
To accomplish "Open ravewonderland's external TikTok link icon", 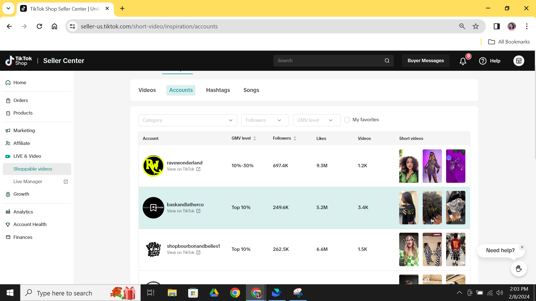I will 198,169.
